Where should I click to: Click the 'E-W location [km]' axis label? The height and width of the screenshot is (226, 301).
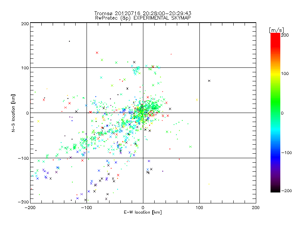coord(143,212)
